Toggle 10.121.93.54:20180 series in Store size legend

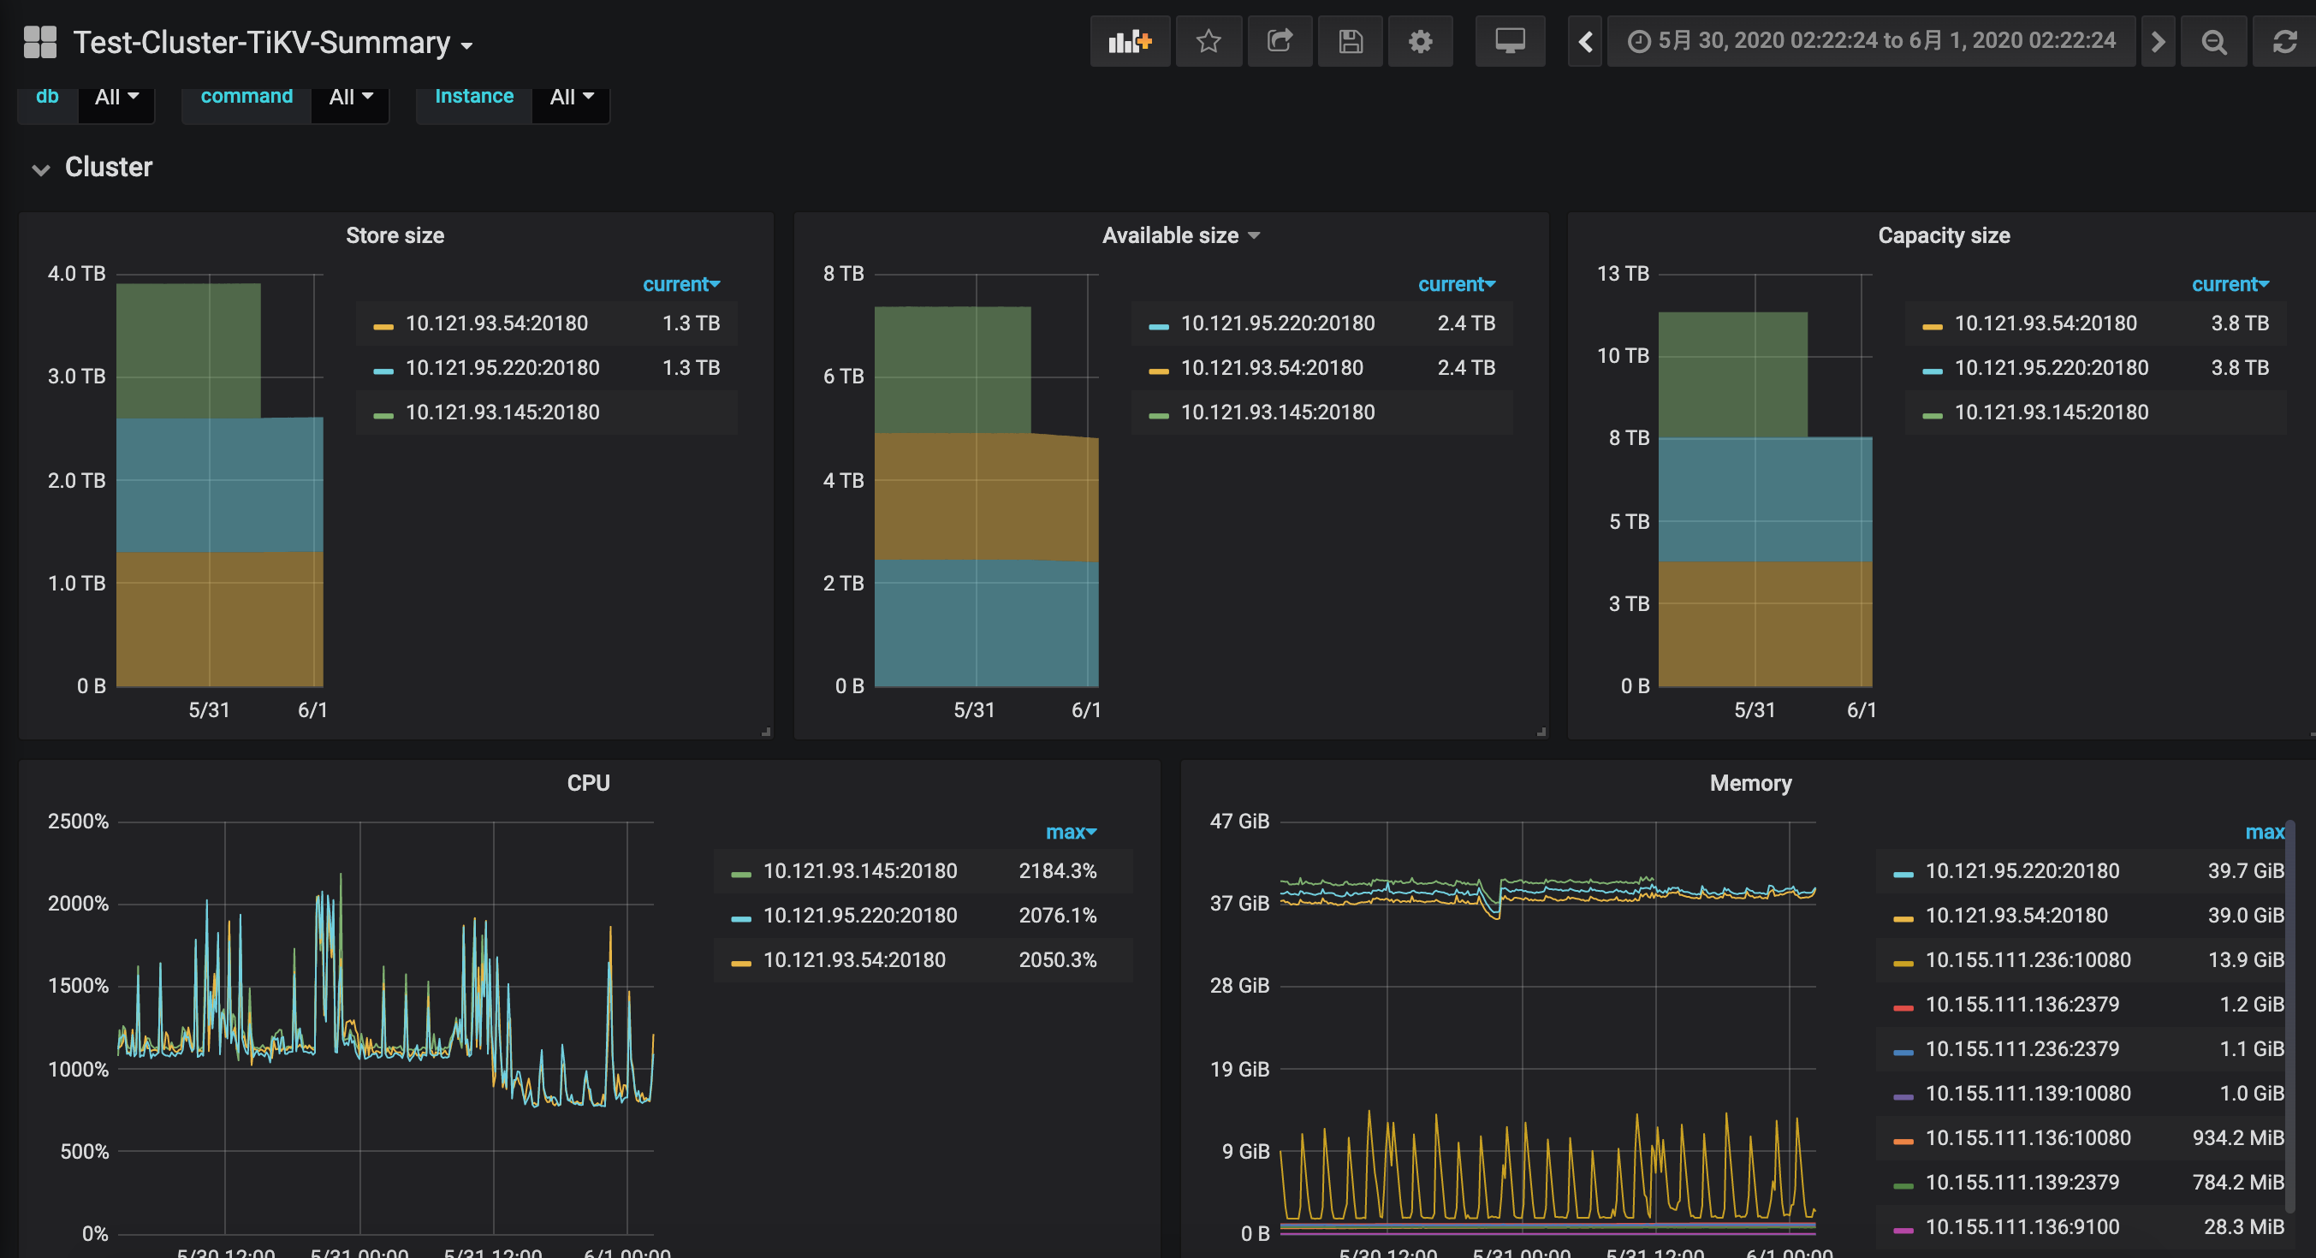tap(497, 323)
